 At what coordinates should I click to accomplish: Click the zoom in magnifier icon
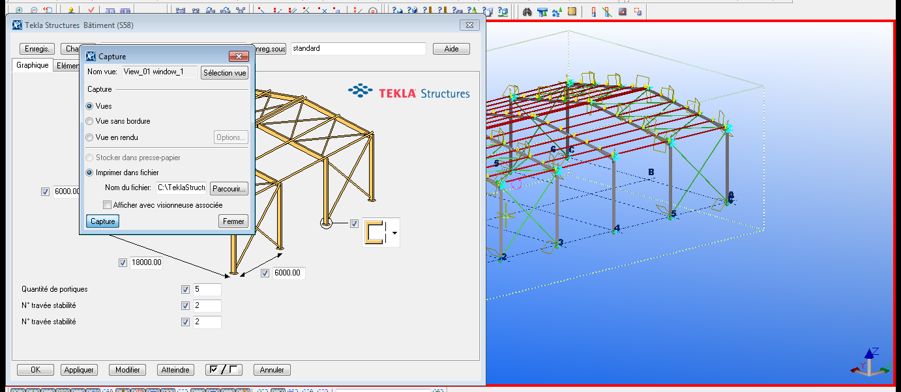tap(19, 10)
